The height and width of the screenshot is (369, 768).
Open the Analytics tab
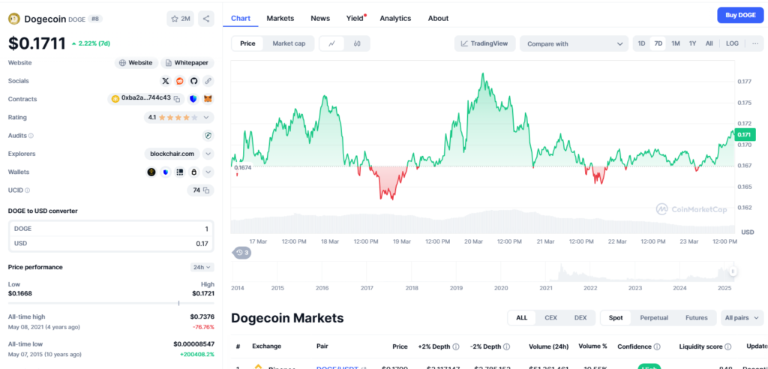[395, 18]
